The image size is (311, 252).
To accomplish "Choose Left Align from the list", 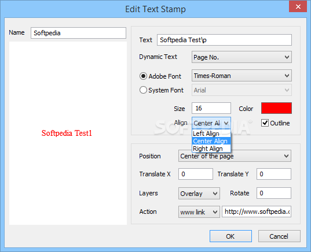I will (x=211, y=134).
